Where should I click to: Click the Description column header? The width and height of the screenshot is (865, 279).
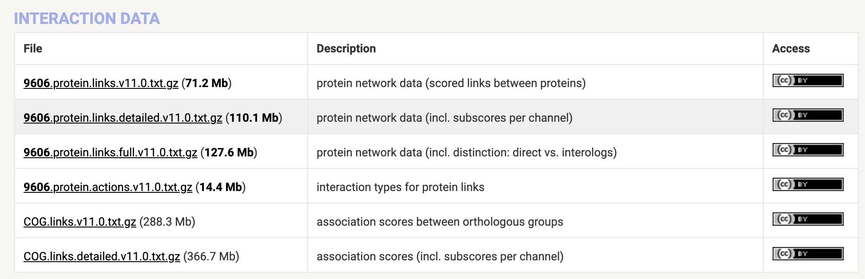point(346,48)
